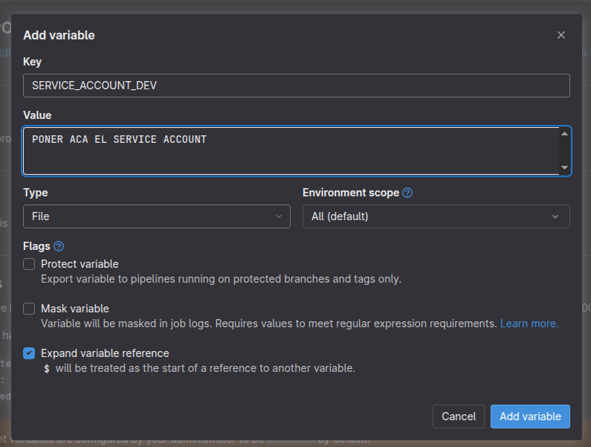Click the "Mask variable" label text

pyautogui.click(x=75, y=309)
